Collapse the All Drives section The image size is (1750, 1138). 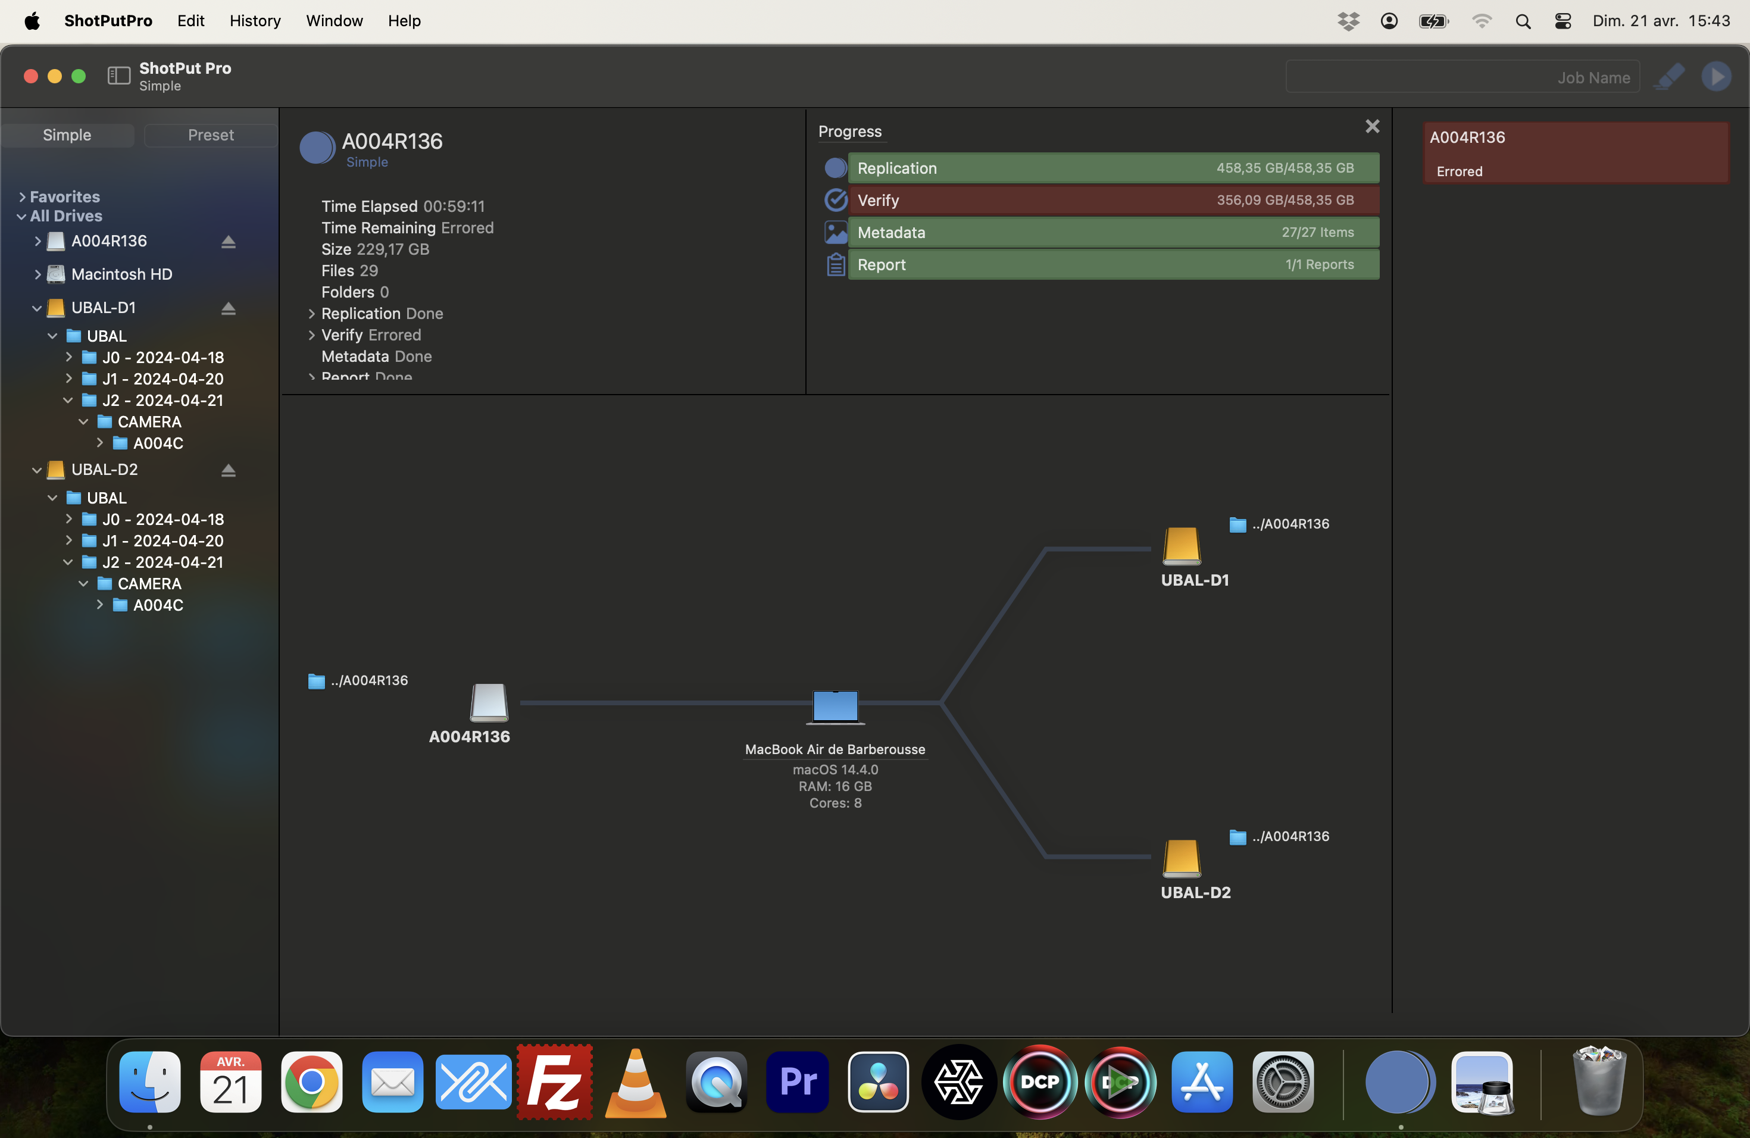(x=22, y=216)
